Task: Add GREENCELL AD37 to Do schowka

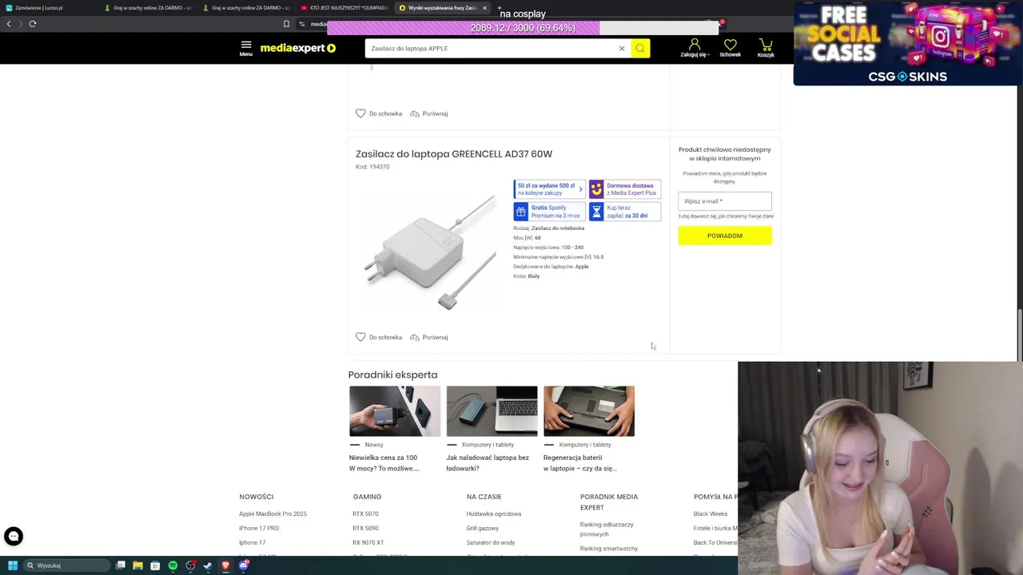Action: pos(379,337)
